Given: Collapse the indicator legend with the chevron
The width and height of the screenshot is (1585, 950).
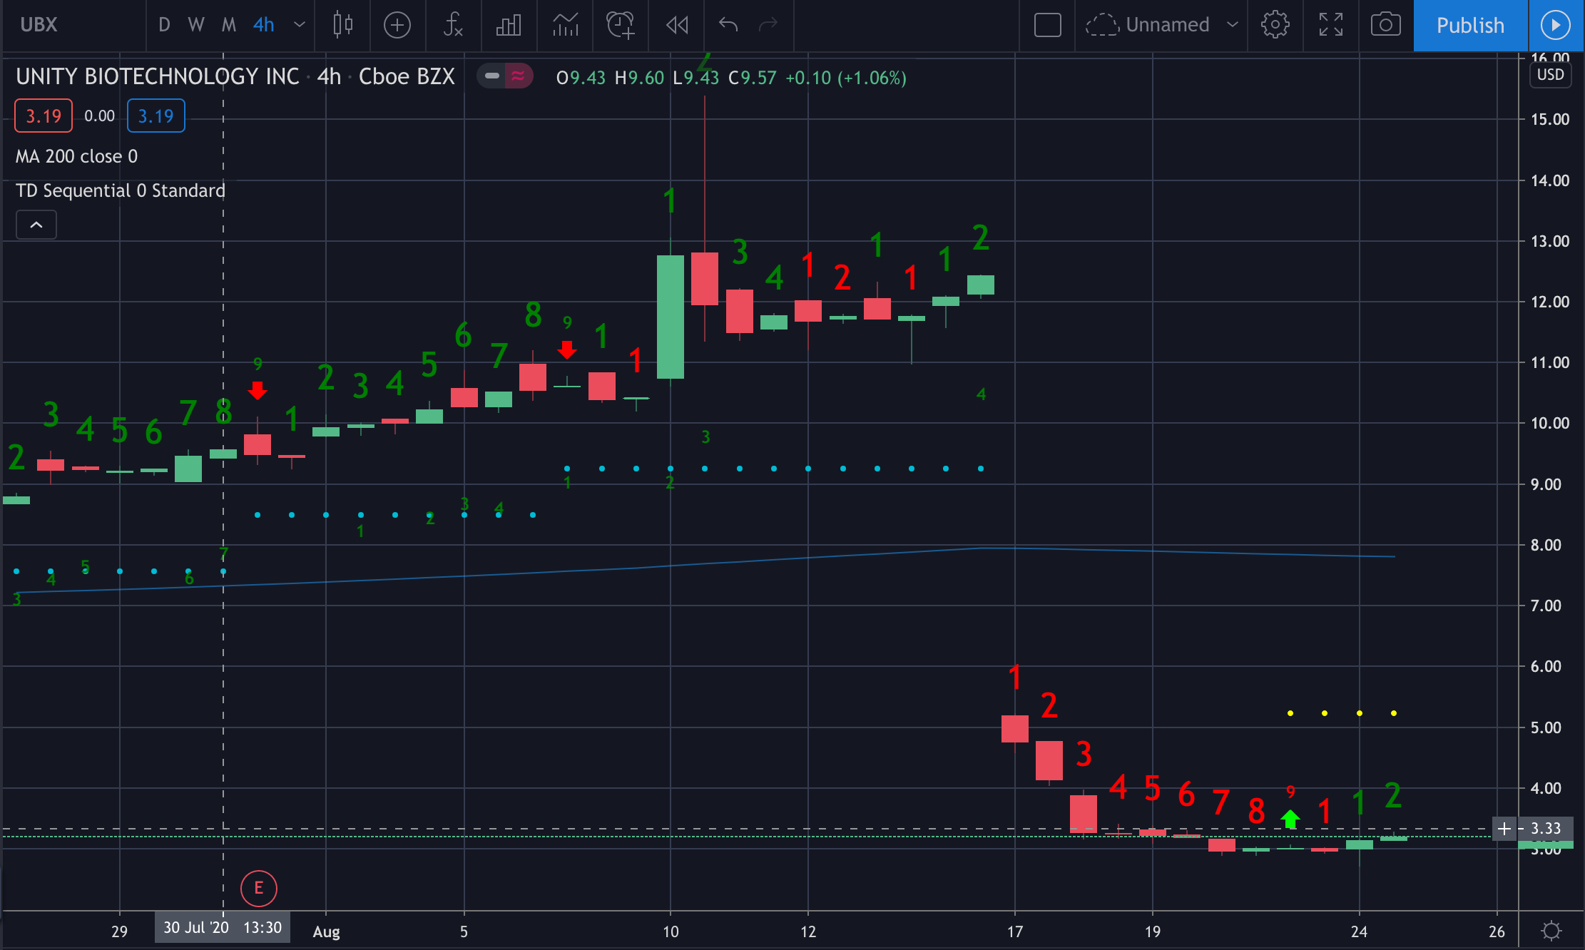Looking at the screenshot, I should [x=36, y=225].
